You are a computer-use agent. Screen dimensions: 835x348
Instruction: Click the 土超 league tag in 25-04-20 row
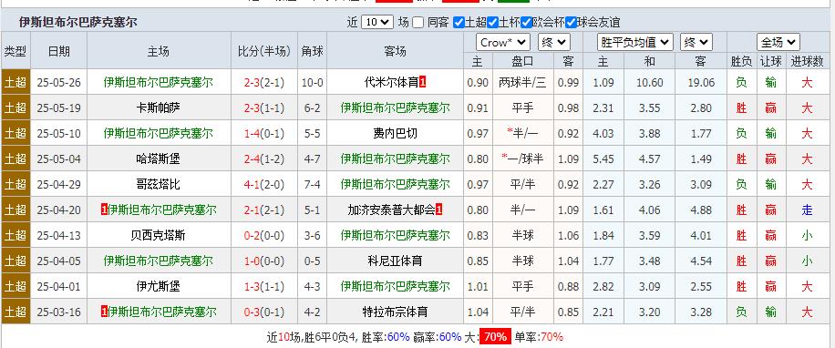16,210
